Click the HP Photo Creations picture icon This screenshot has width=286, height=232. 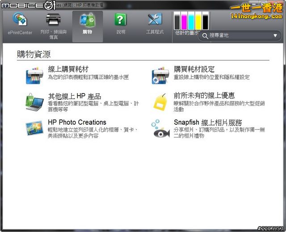coord(34,128)
